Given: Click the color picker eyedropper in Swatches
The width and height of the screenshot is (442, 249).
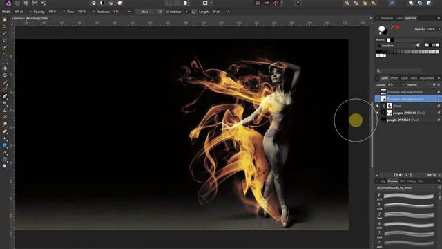Looking at the screenshot, I should pos(392,27).
